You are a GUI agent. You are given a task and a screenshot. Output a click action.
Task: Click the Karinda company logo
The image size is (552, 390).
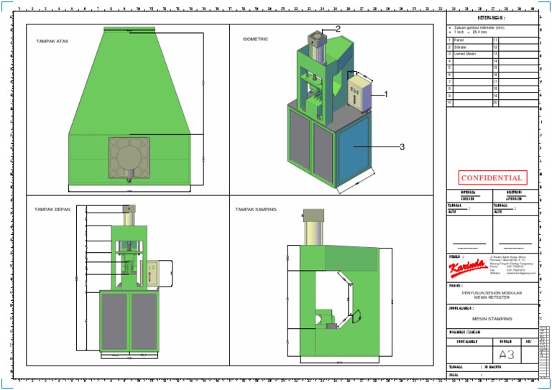468,268
